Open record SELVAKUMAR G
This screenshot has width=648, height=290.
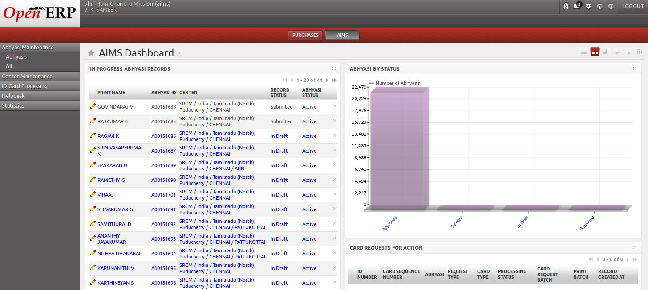[x=115, y=209]
